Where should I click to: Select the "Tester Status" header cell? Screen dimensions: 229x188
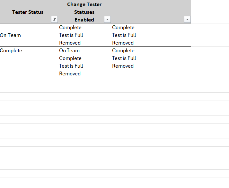click(x=28, y=12)
